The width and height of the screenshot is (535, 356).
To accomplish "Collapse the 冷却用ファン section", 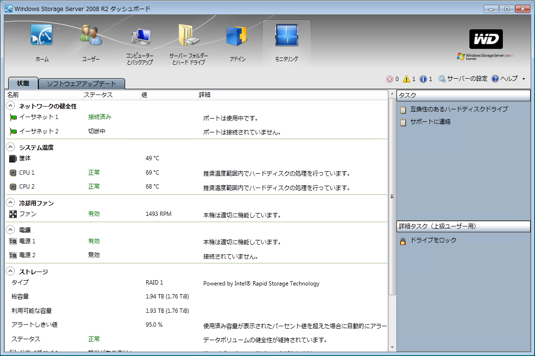I will (11, 202).
